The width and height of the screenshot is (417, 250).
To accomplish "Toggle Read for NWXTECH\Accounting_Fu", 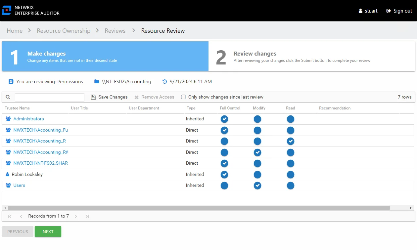I will tap(291, 130).
